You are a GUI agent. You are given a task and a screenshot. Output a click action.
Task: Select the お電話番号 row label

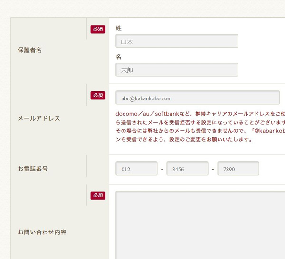33,169
